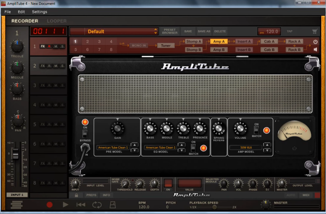Open the Edit menu

pos(21,12)
